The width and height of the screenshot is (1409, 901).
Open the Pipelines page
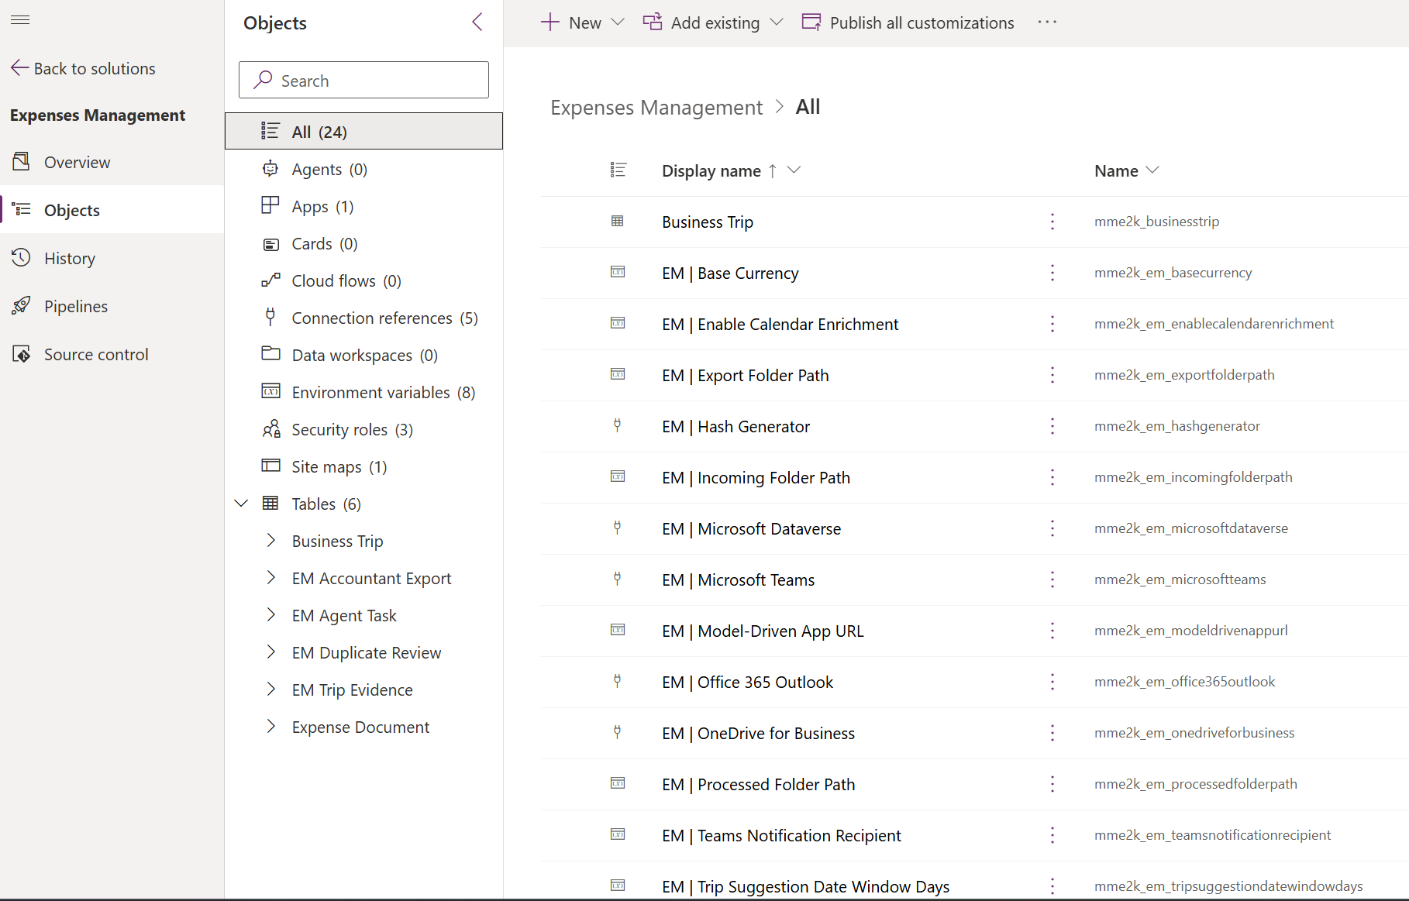click(112, 306)
